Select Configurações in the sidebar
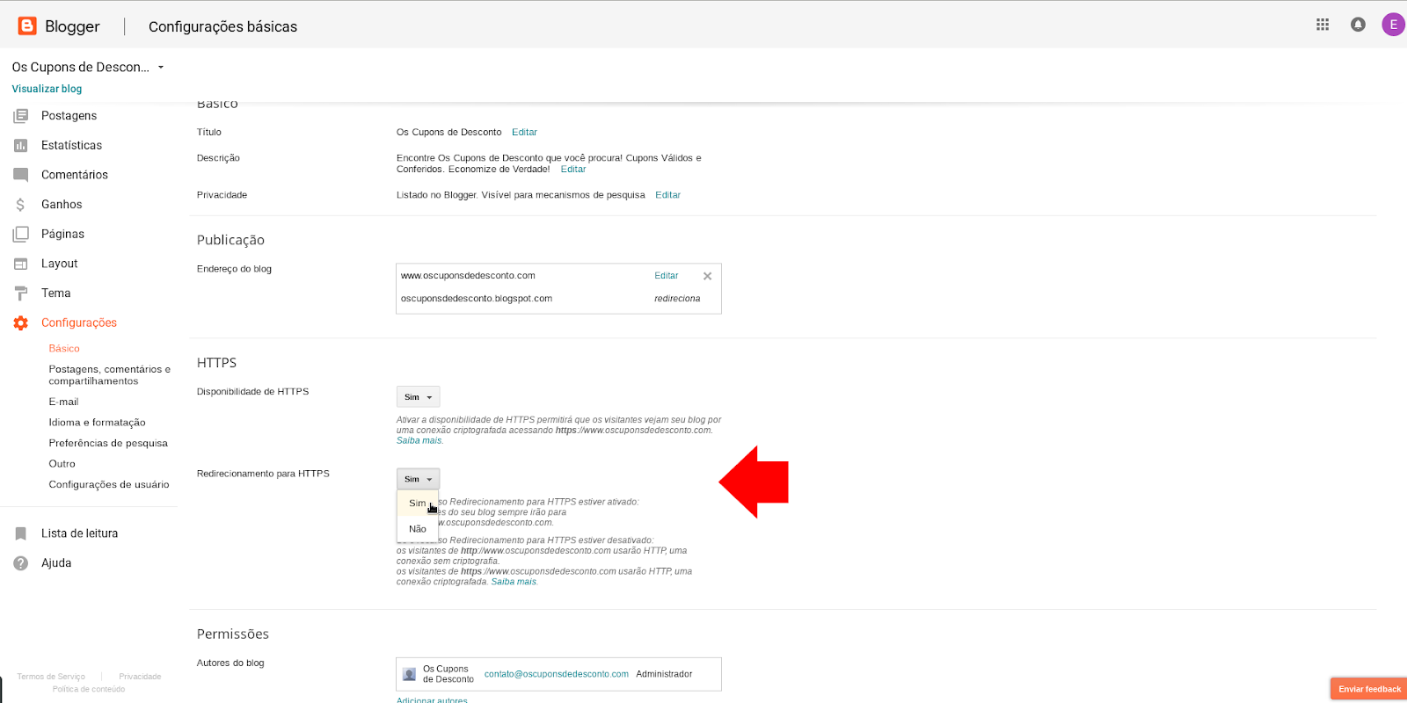 79,323
